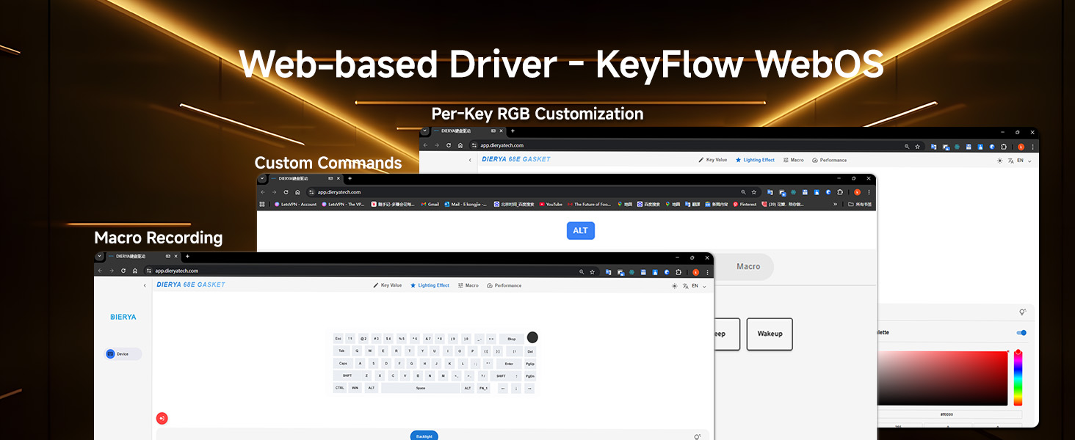Viewport: 1075px width, 440px height.
Task: Click the lightbulb icon beside the Backlight button
Action: (697, 437)
